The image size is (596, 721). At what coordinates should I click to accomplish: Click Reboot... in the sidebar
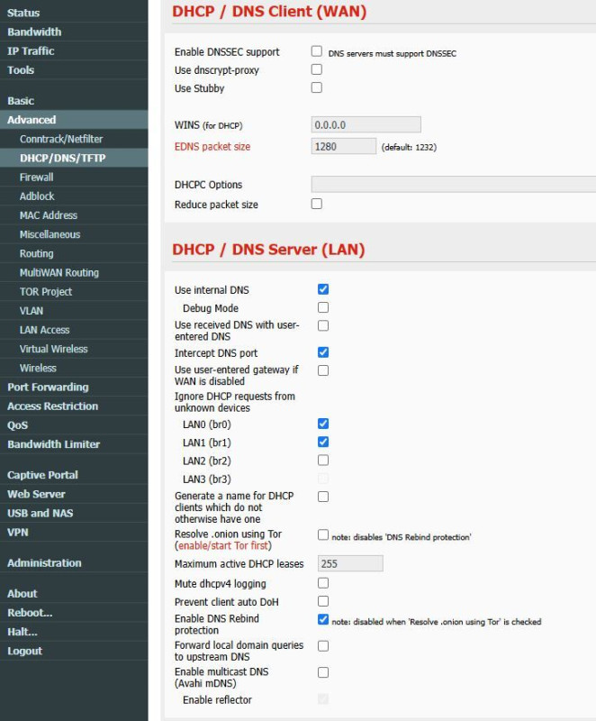point(74,613)
